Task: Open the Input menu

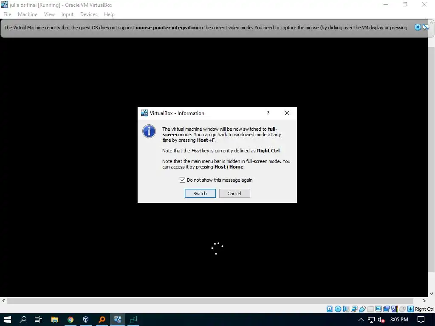Action: (x=68, y=14)
